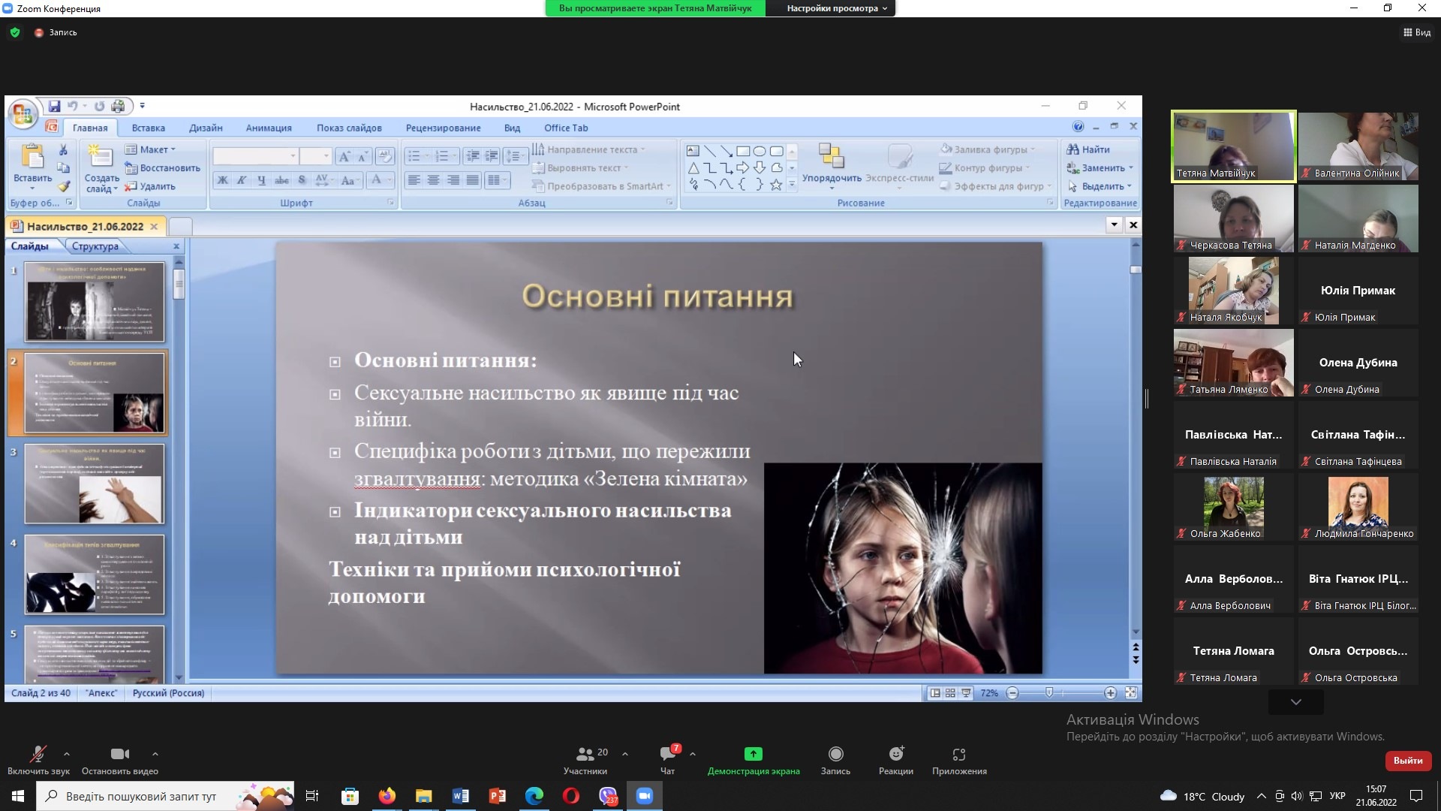Toggle Stop Video (Остановить видео)

point(119,755)
